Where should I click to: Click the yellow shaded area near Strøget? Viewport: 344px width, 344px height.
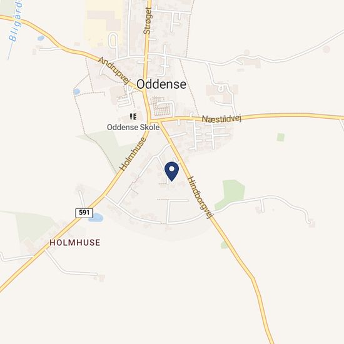(103, 22)
